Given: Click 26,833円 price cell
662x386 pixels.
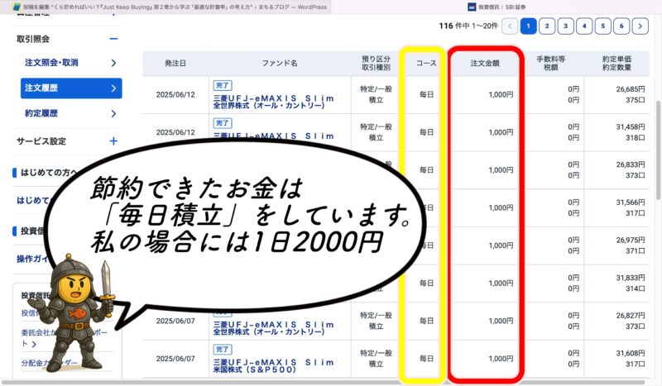Looking at the screenshot, I should (x=631, y=164).
